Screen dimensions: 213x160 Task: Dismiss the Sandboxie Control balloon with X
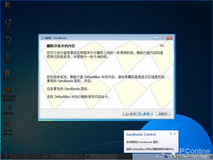click(x=175, y=134)
